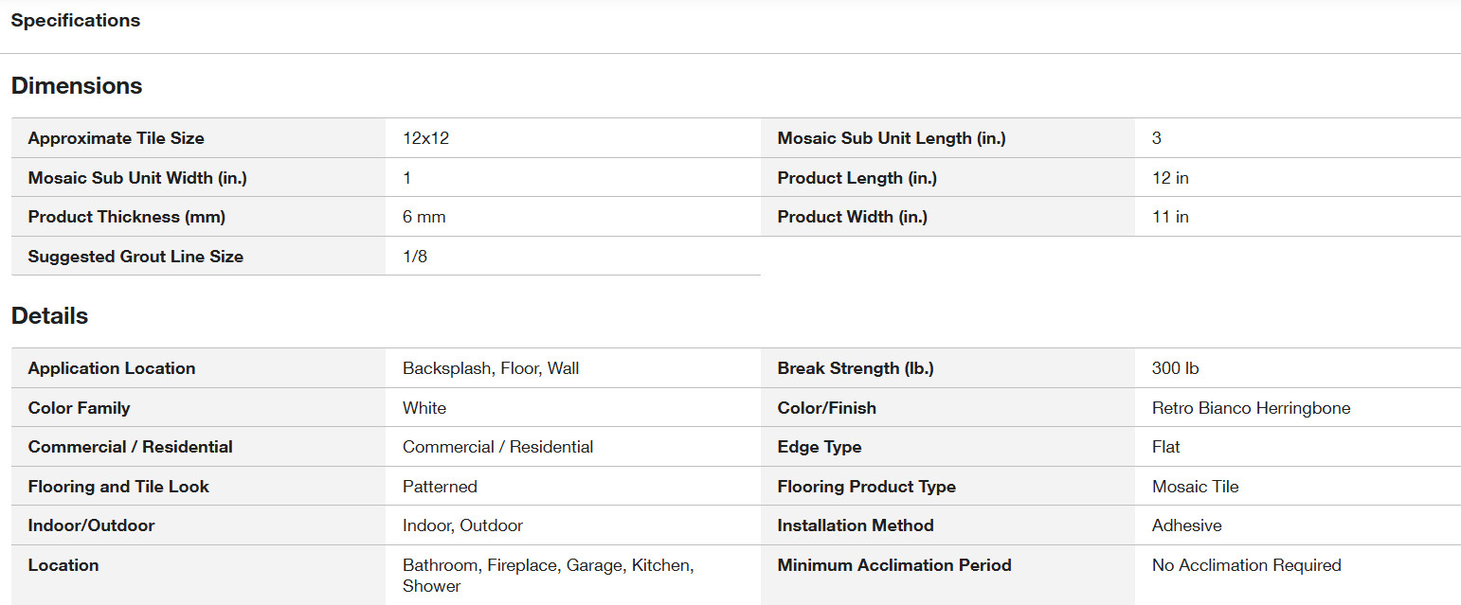Click the Product Length 12 in value
Viewport: 1461px width, 605px height.
click(x=1170, y=178)
